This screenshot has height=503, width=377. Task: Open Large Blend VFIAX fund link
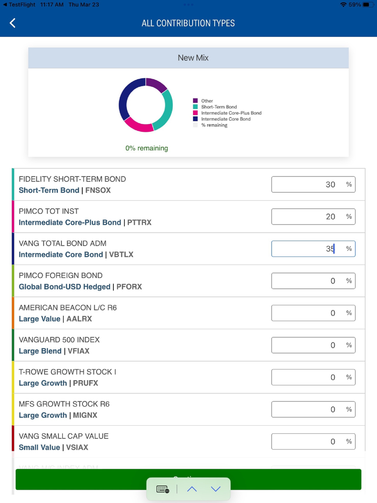54,351
